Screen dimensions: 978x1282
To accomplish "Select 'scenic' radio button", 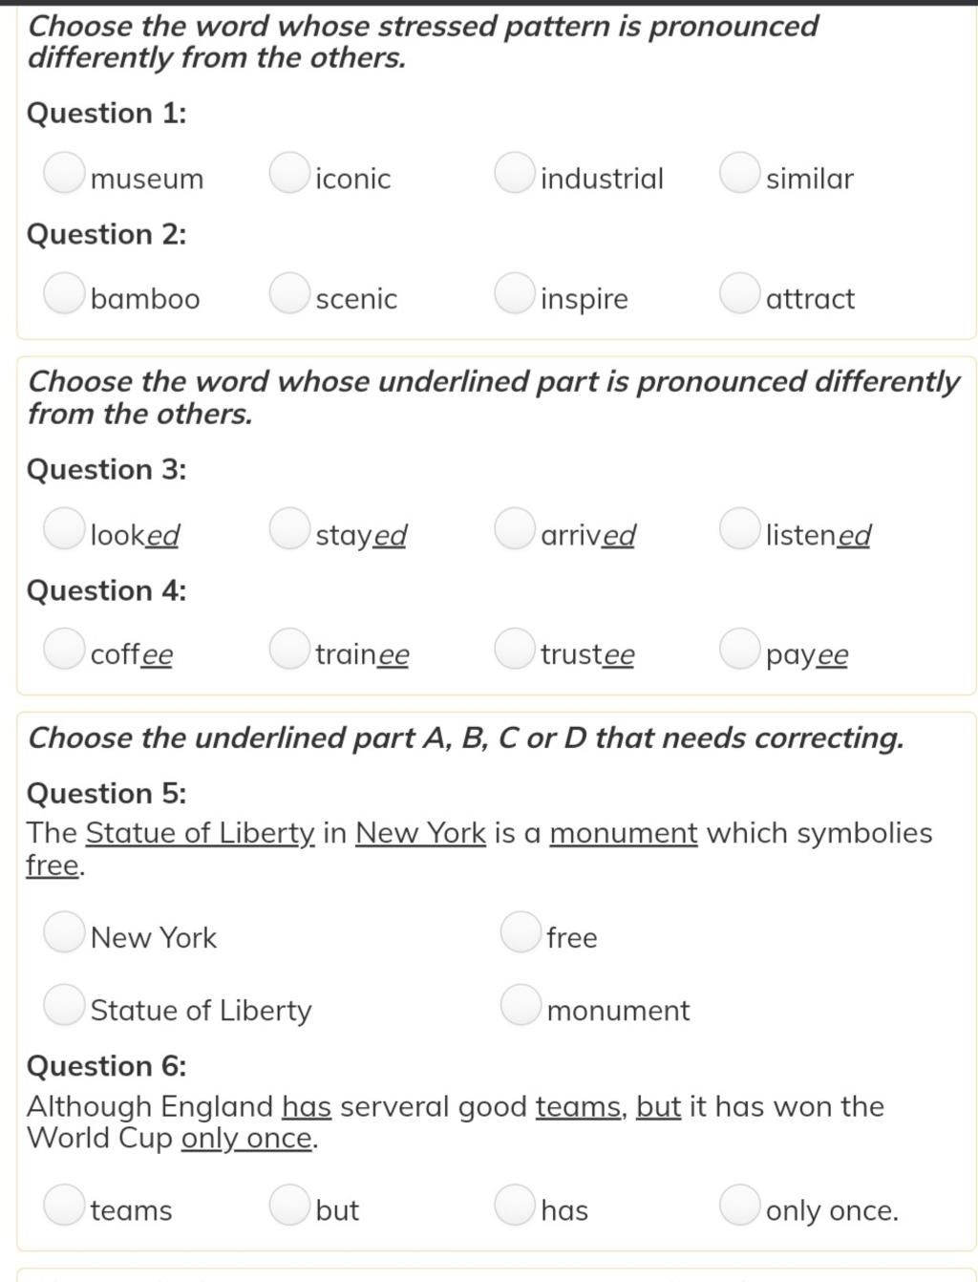I will 289,293.
